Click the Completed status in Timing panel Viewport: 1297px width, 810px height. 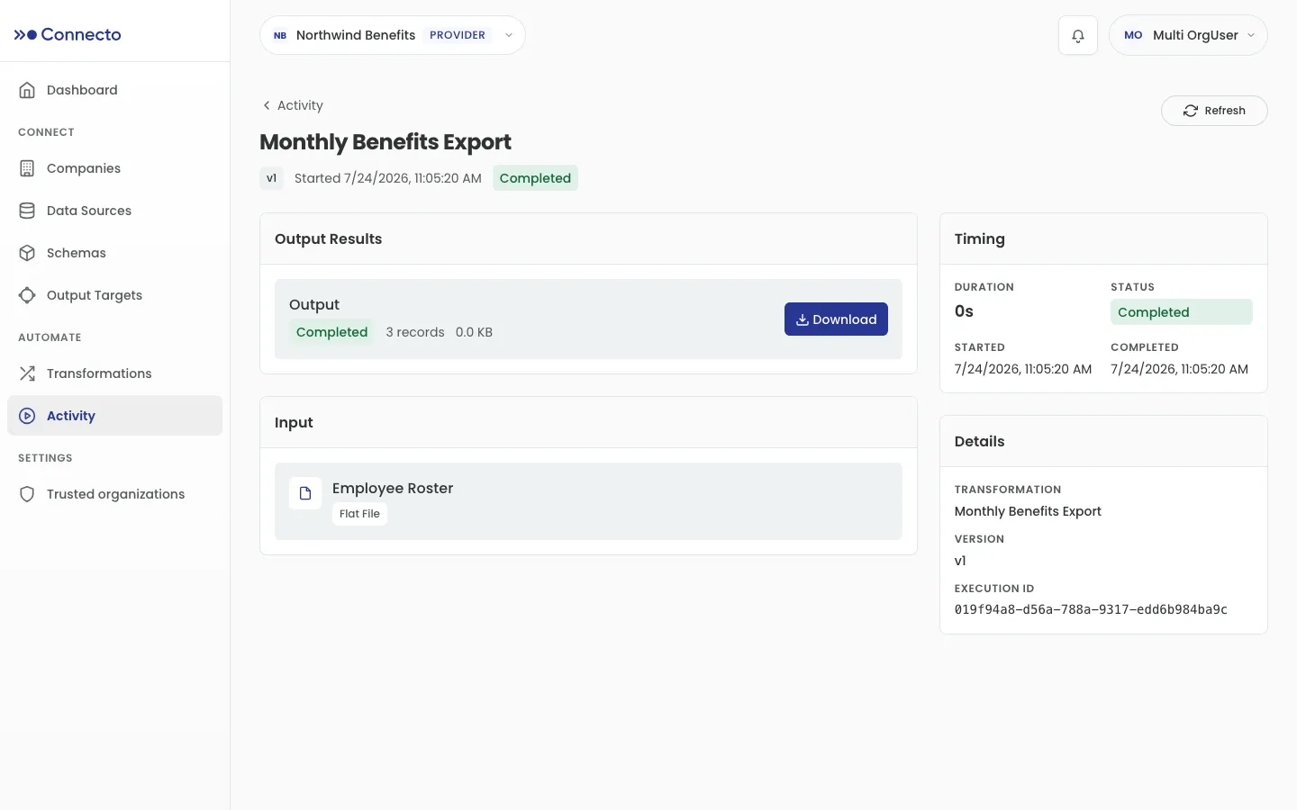1181,312
